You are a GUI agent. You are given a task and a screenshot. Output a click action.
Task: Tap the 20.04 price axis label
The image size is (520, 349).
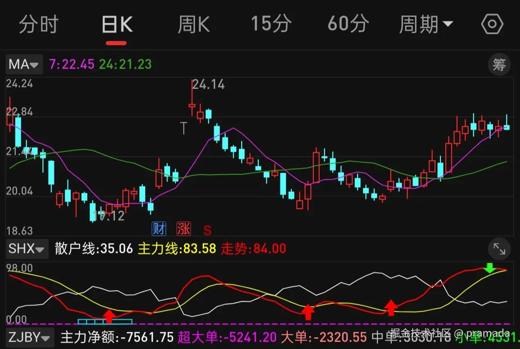[19, 191]
